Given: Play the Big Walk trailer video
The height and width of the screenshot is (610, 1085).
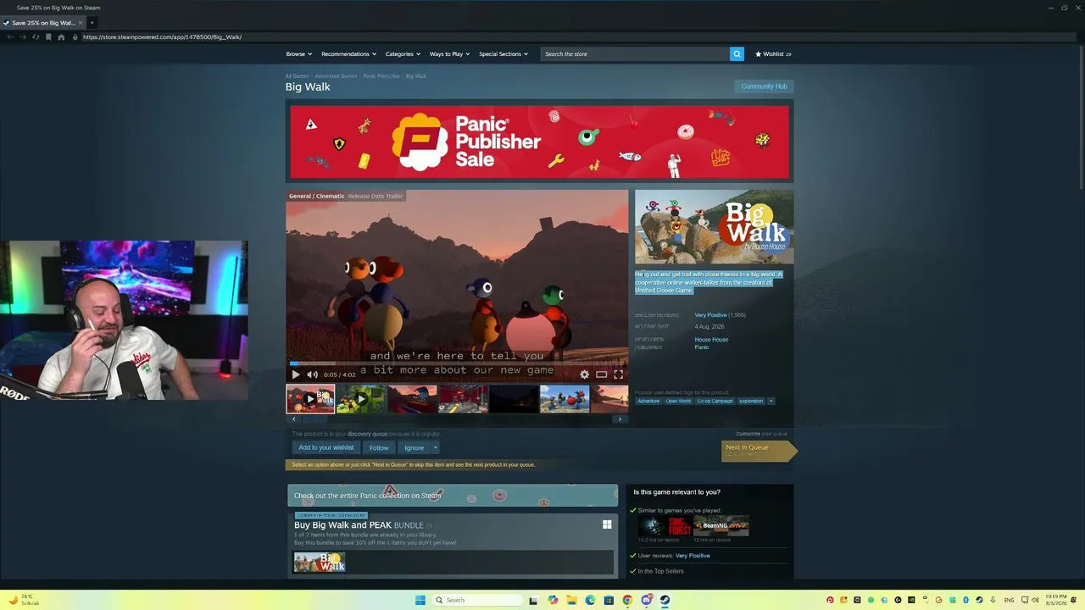Looking at the screenshot, I should pos(295,374).
